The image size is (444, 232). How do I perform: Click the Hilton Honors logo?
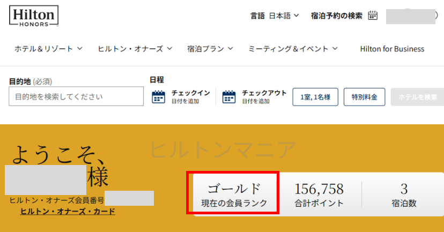click(33, 16)
